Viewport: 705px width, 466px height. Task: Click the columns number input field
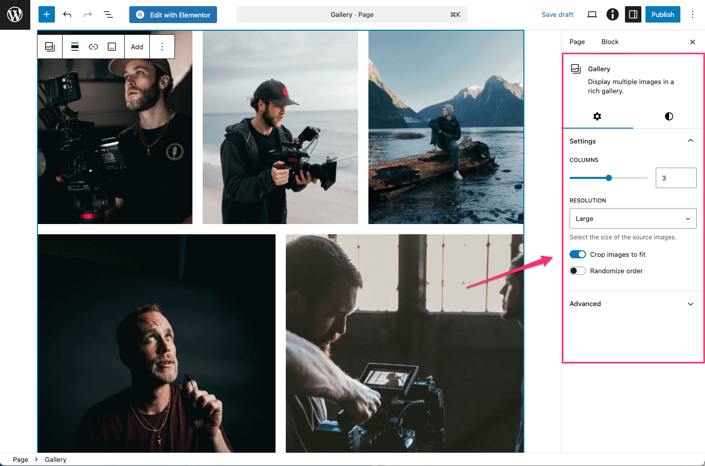click(675, 178)
